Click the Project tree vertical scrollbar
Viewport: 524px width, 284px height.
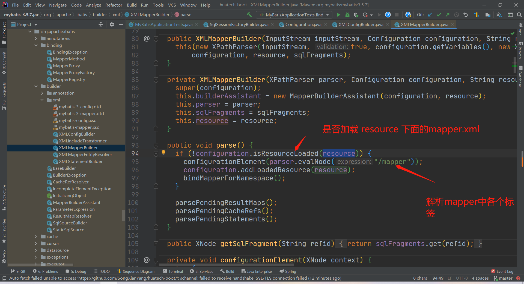click(123, 215)
